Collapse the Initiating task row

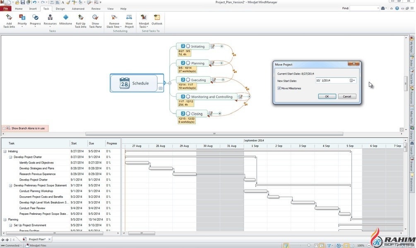pyautogui.click(x=5, y=152)
